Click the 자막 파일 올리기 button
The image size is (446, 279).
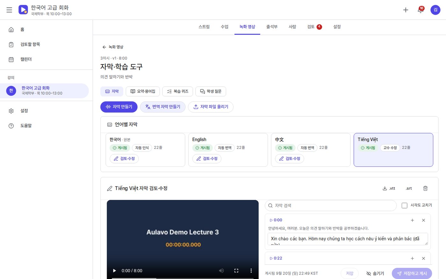(211, 107)
